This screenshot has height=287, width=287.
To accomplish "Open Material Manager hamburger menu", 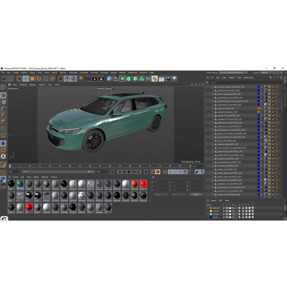I will 10,177.
